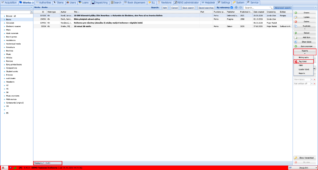Select ISBD from Reports menu
Viewport: 318px width, 170px height.
pyautogui.click(x=303, y=65)
